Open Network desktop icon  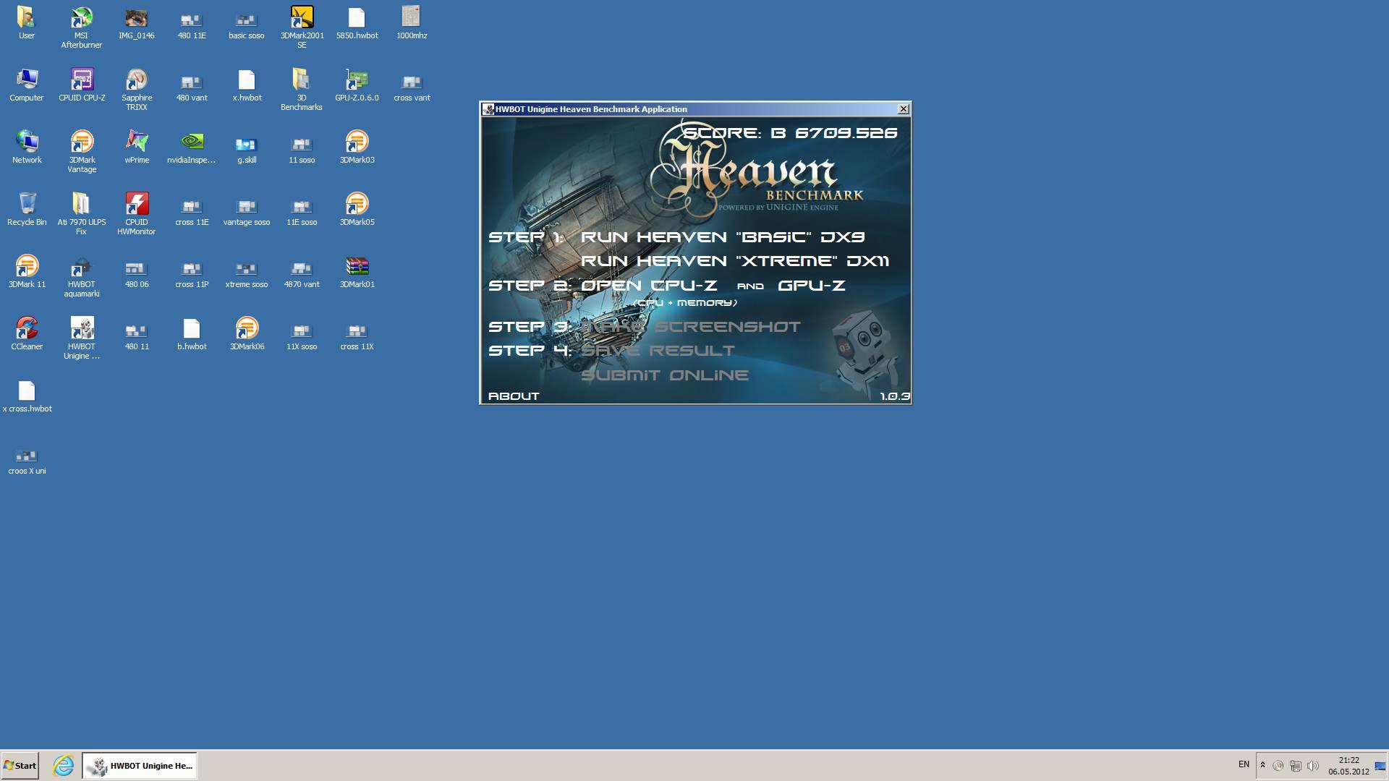click(x=27, y=148)
